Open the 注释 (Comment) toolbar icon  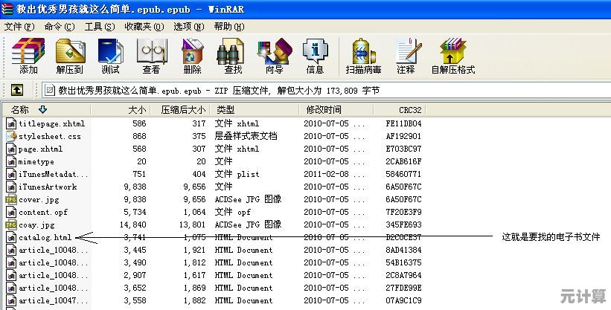[406, 56]
